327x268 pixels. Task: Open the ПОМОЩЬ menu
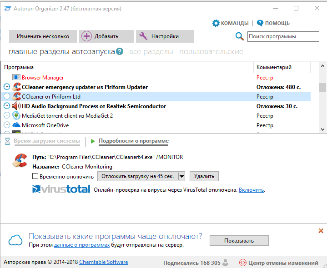tap(273, 23)
